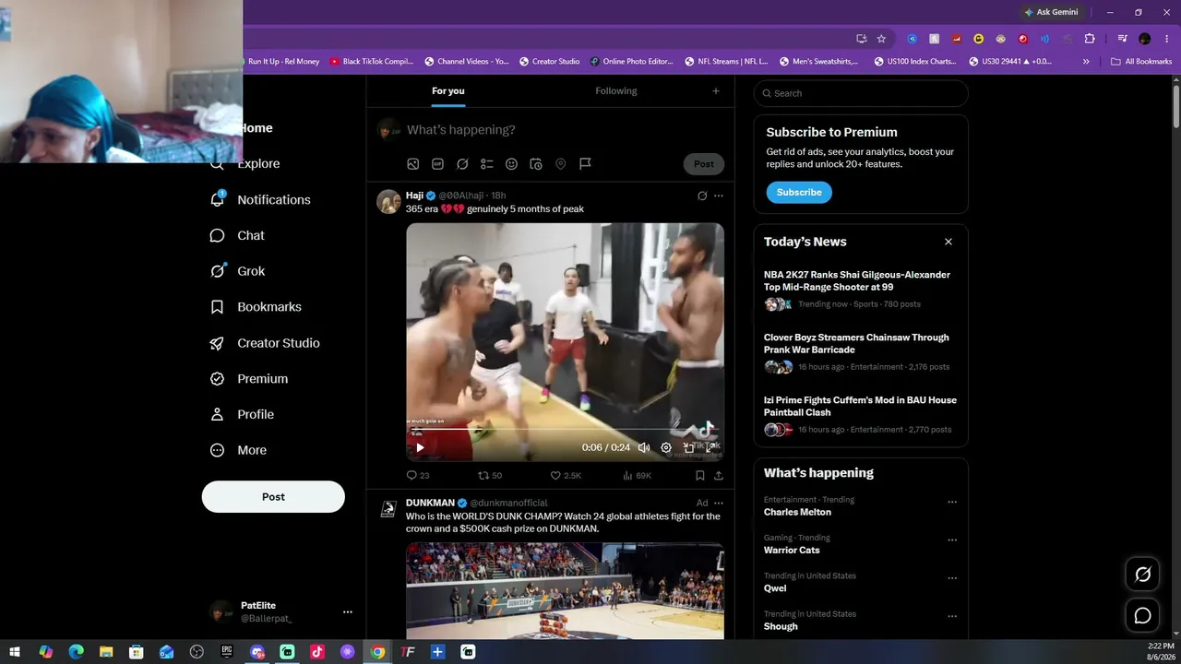Viewport: 1181px width, 664px height.
Task: Open the DUNKMAN ad video thumbnail
Action: click(565, 590)
